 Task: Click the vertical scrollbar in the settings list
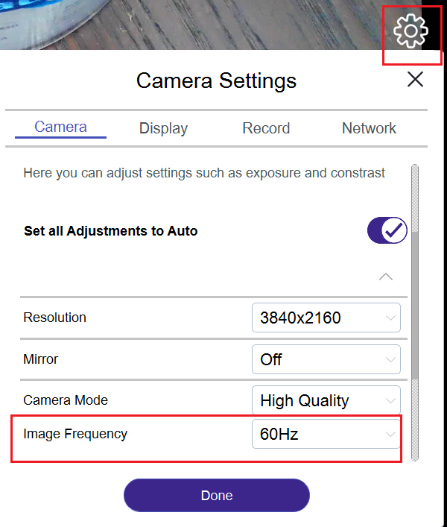tap(414, 313)
